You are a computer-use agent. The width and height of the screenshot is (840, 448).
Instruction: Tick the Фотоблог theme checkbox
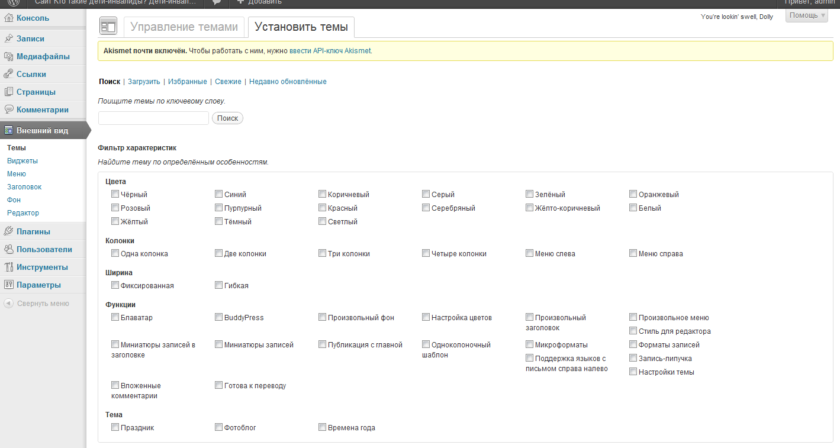(x=218, y=427)
